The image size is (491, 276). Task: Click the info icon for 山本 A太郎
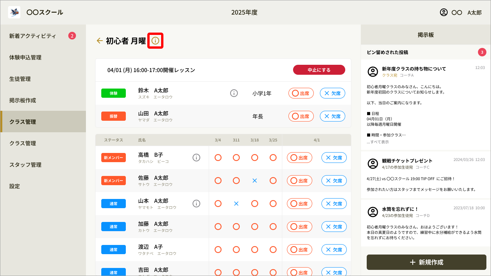coord(196,204)
